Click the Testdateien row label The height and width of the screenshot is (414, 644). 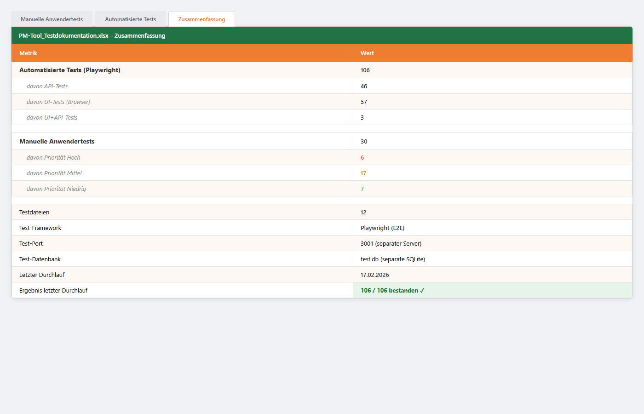[x=34, y=212]
